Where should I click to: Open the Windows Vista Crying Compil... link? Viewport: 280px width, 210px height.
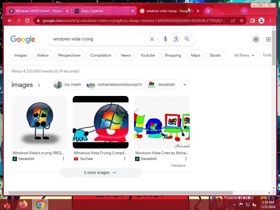[100, 153]
